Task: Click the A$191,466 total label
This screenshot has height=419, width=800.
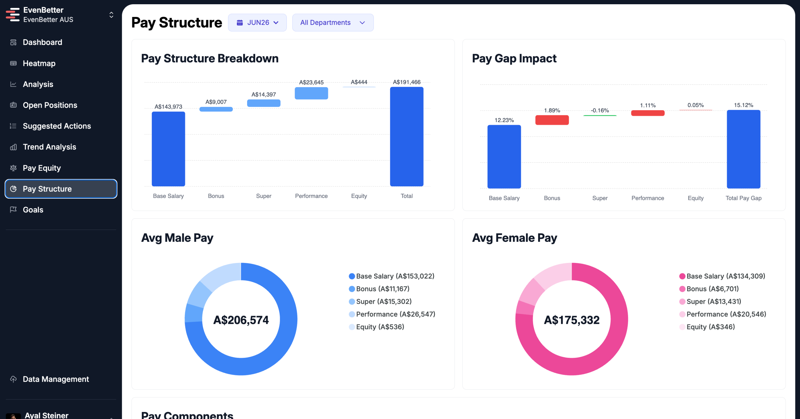Action: click(407, 82)
